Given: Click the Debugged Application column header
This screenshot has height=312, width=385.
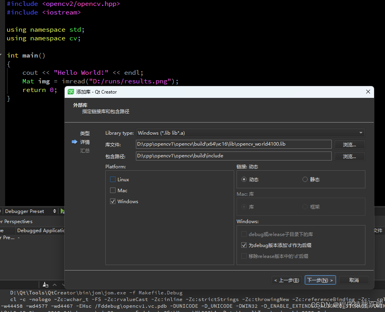Looking at the screenshot, I should 40,231.
